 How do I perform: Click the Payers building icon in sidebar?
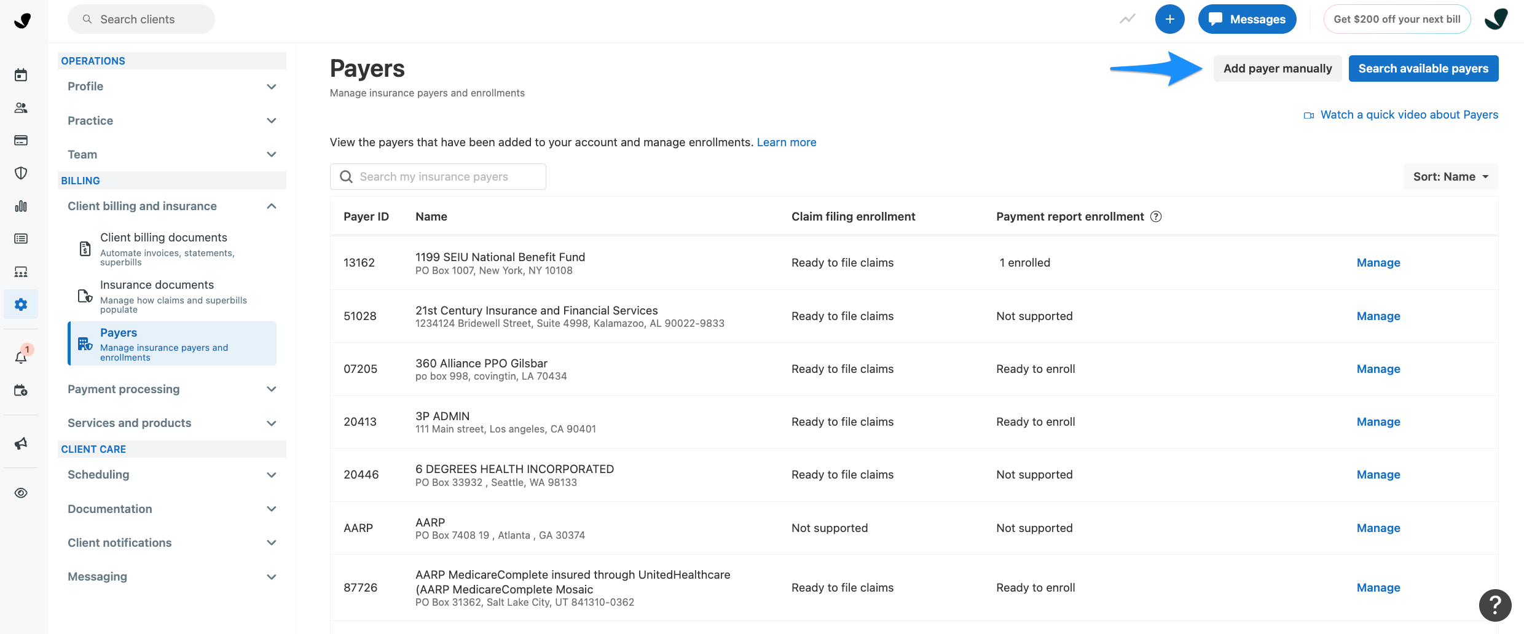(x=85, y=343)
